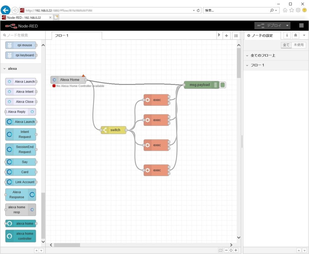Image resolution: width=309 pixels, height=254 pixels.
Task: Choose the SessionEnd Request palette node
Action: click(21, 149)
